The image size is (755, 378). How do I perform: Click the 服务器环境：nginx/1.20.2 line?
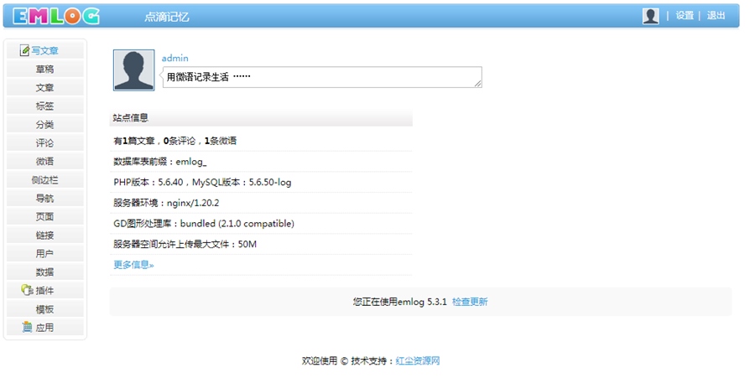pyautogui.click(x=166, y=203)
